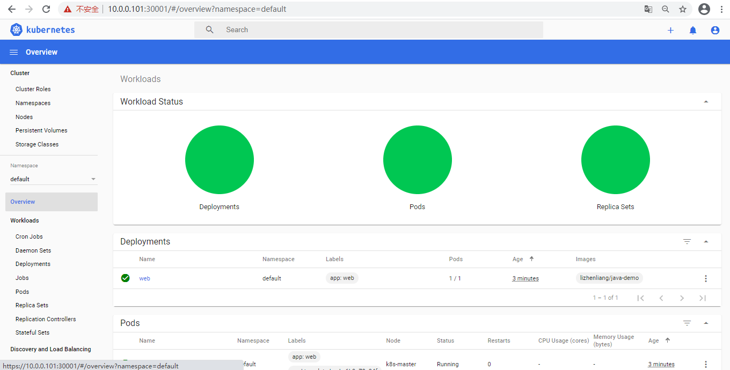
Task: Click the Kubernetes logo icon
Action: tap(16, 30)
